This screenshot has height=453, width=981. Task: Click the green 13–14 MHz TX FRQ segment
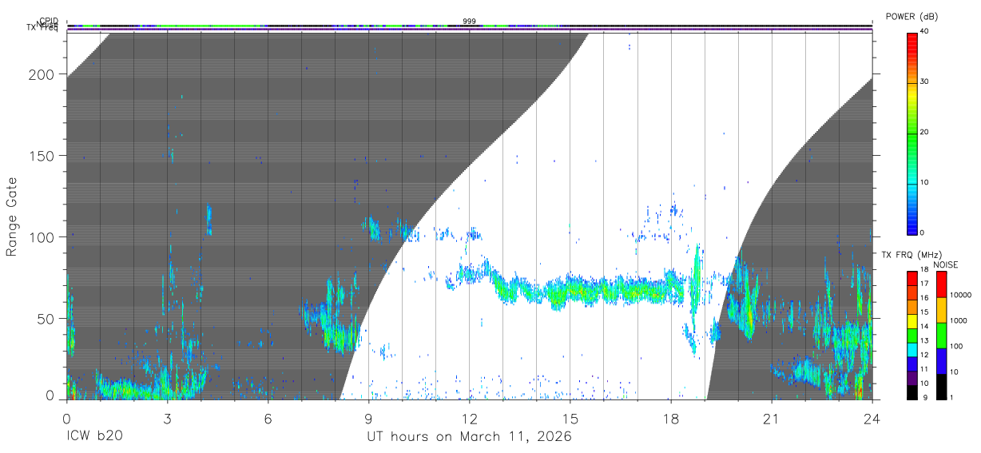click(x=911, y=336)
